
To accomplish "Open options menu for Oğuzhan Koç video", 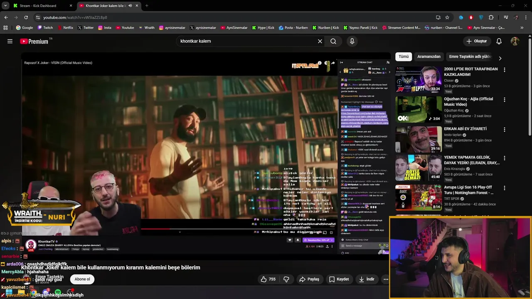I will click(x=505, y=100).
